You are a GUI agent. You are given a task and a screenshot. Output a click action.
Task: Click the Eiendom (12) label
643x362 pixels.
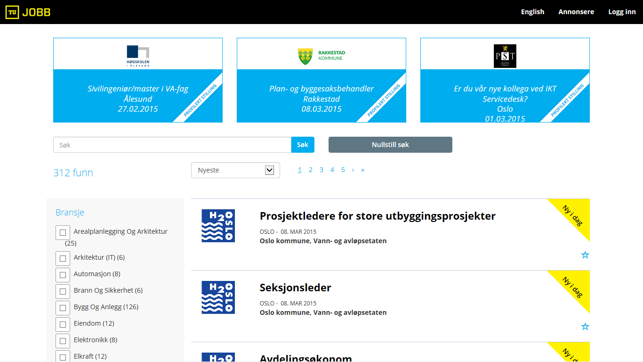(x=94, y=323)
